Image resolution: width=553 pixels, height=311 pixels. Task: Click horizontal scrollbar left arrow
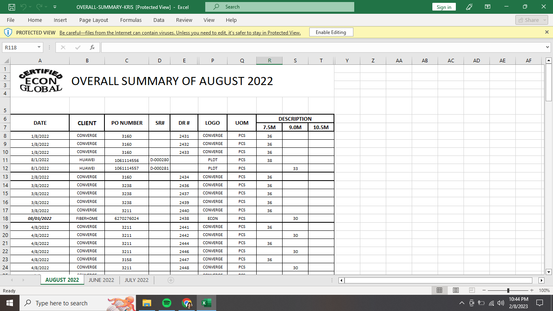[341, 280]
